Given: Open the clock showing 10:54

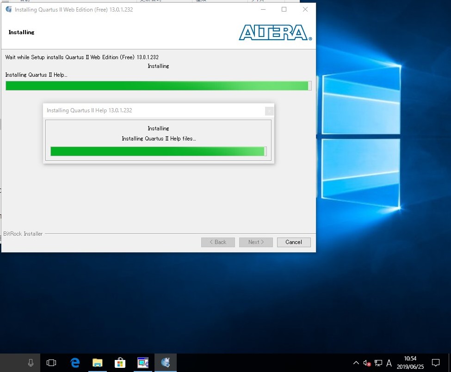Looking at the screenshot, I should click(410, 363).
